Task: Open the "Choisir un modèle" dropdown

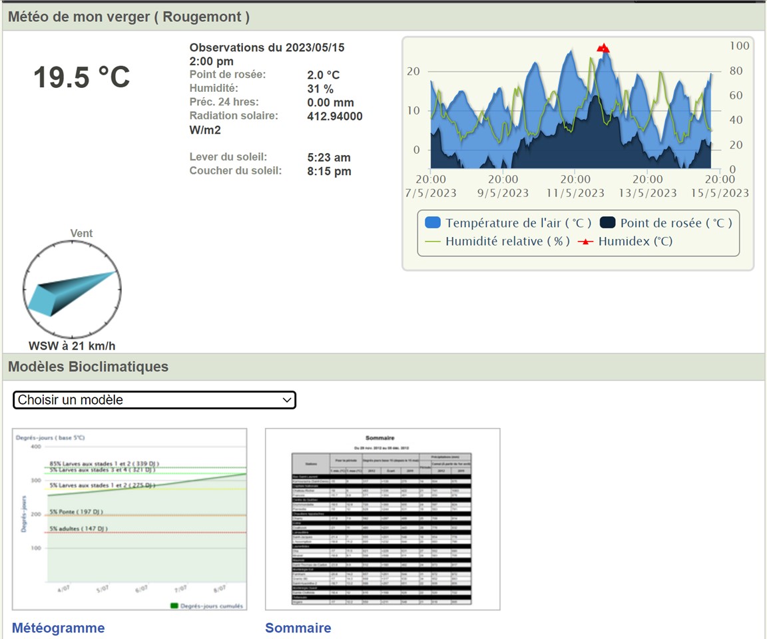Action: pos(154,400)
